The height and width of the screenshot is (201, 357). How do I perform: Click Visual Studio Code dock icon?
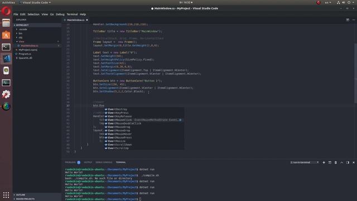click(x=6, y=59)
